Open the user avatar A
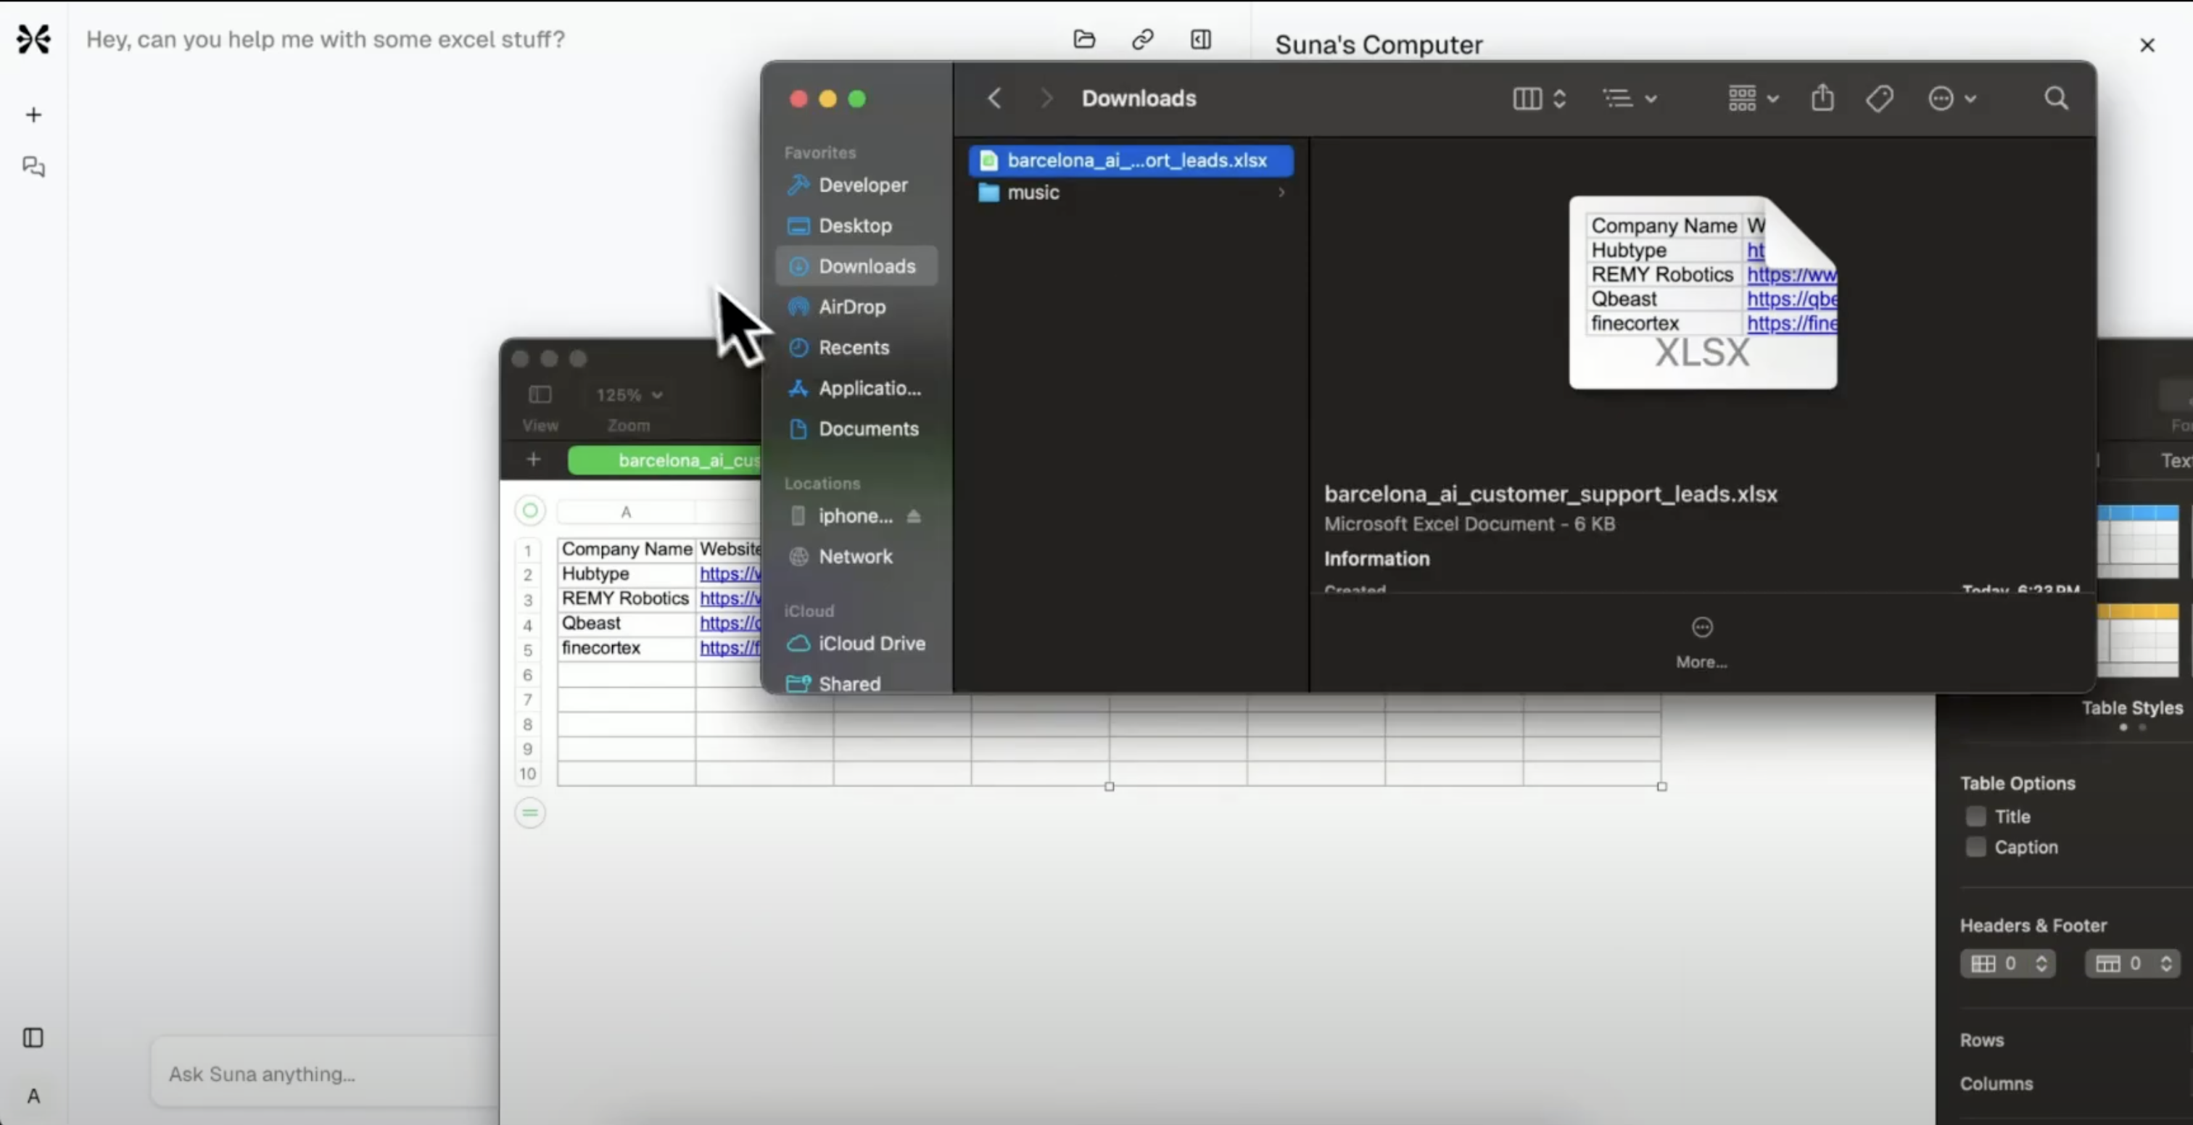 pos(33,1095)
